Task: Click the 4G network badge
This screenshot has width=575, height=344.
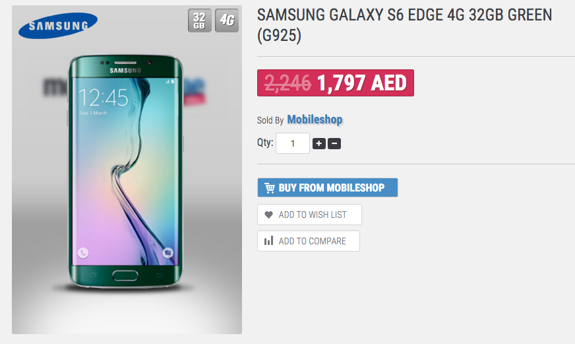Action: coord(227,20)
